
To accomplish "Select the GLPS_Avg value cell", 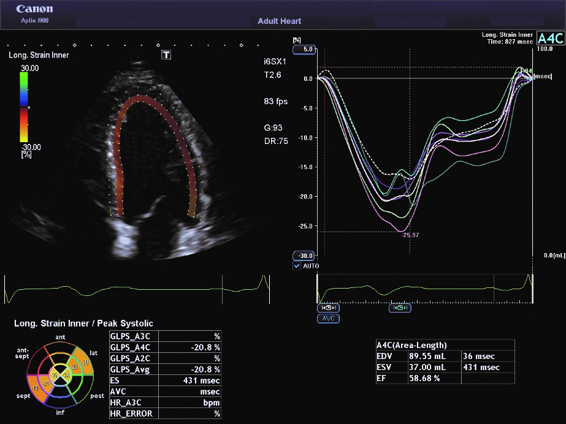I will tap(197, 369).
